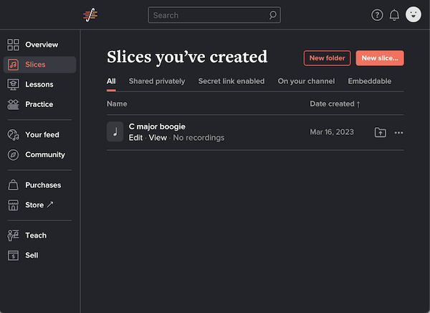This screenshot has width=430, height=313.
Task: Sort by Date created column
Action: 335,104
